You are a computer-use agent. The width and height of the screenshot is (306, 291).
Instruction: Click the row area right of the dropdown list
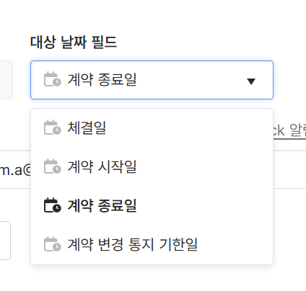tap(289, 169)
